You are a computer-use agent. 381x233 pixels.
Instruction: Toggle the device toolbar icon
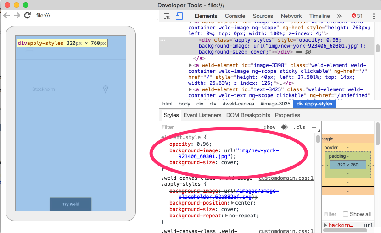tap(179, 16)
